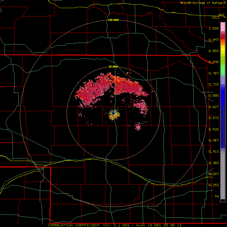Select the 0.253 scale value
This screenshot has height=227, width=227.
coord(214,185)
